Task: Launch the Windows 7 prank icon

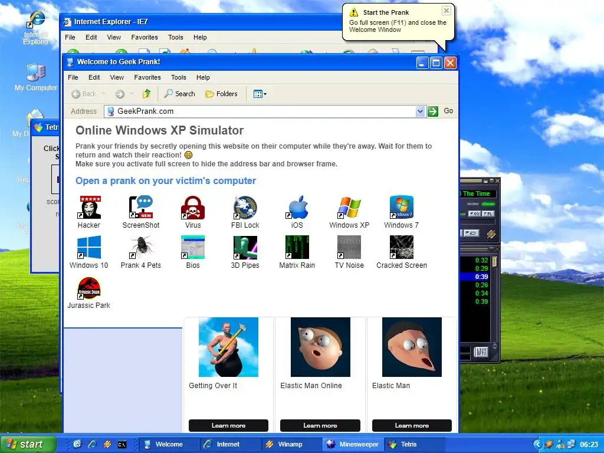Action: (x=401, y=212)
